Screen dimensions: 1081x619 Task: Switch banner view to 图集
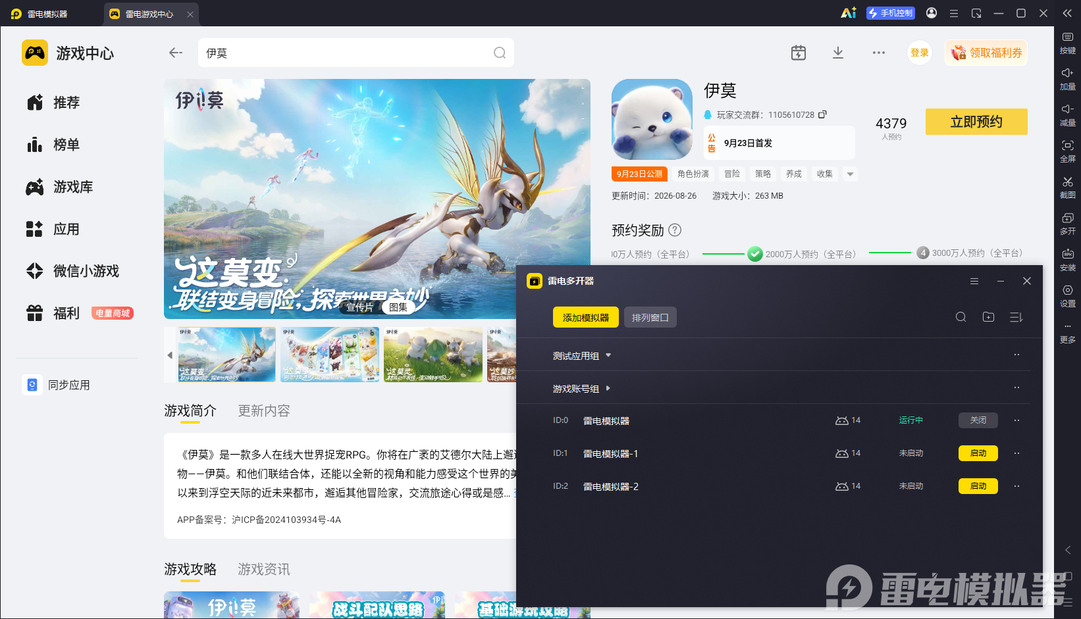click(398, 307)
